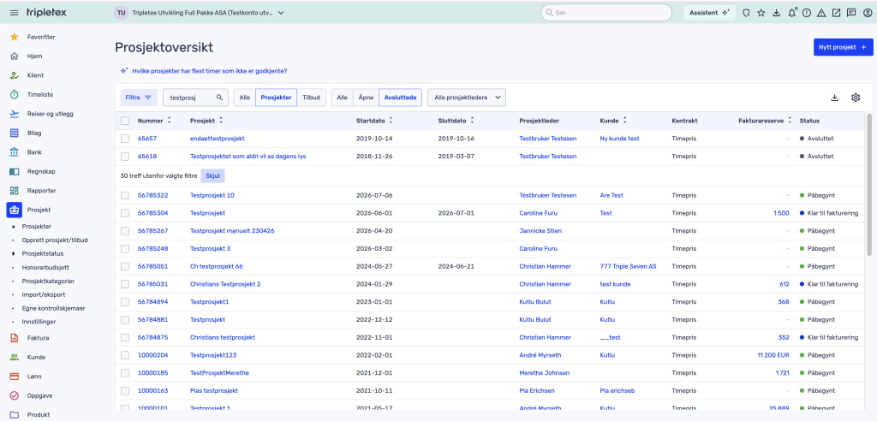Check the box for project 10000204
This screenshot has height=421, width=877.
(x=125, y=355)
